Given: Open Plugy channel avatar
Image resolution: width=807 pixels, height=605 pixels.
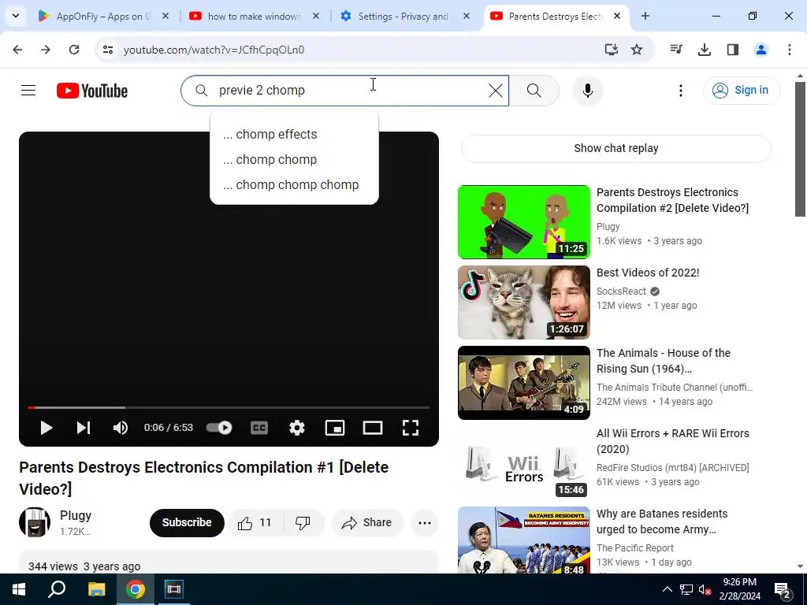Looking at the screenshot, I should pyautogui.click(x=35, y=522).
